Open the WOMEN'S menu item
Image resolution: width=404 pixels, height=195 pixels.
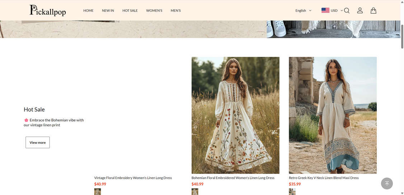154,10
